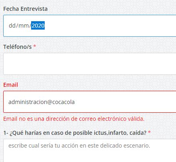Click the question 1 ictus/infarto label
This screenshot has height=162, width=176.
75,133
